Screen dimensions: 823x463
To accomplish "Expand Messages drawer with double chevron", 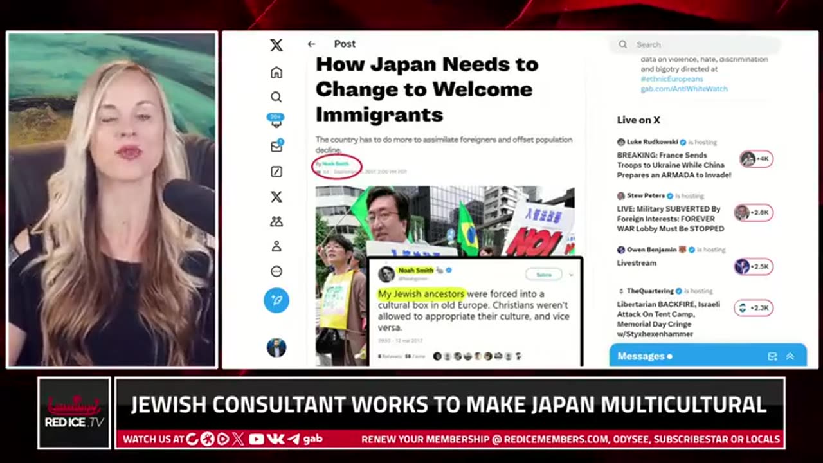I will [x=790, y=356].
